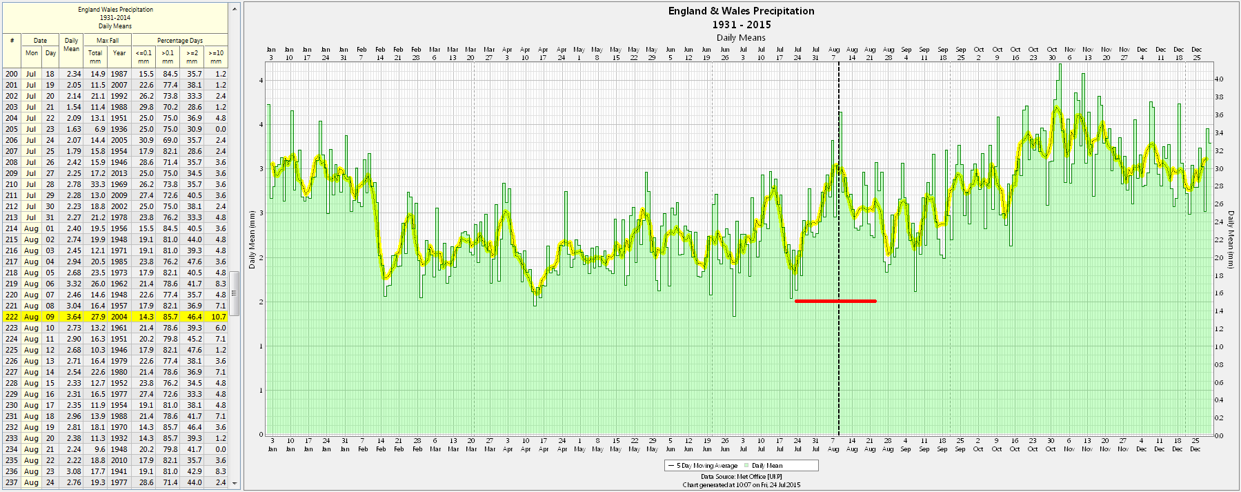The height and width of the screenshot is (492, 1241).
Task: Click the Daily Mean column header
Action: coord(71,45)
